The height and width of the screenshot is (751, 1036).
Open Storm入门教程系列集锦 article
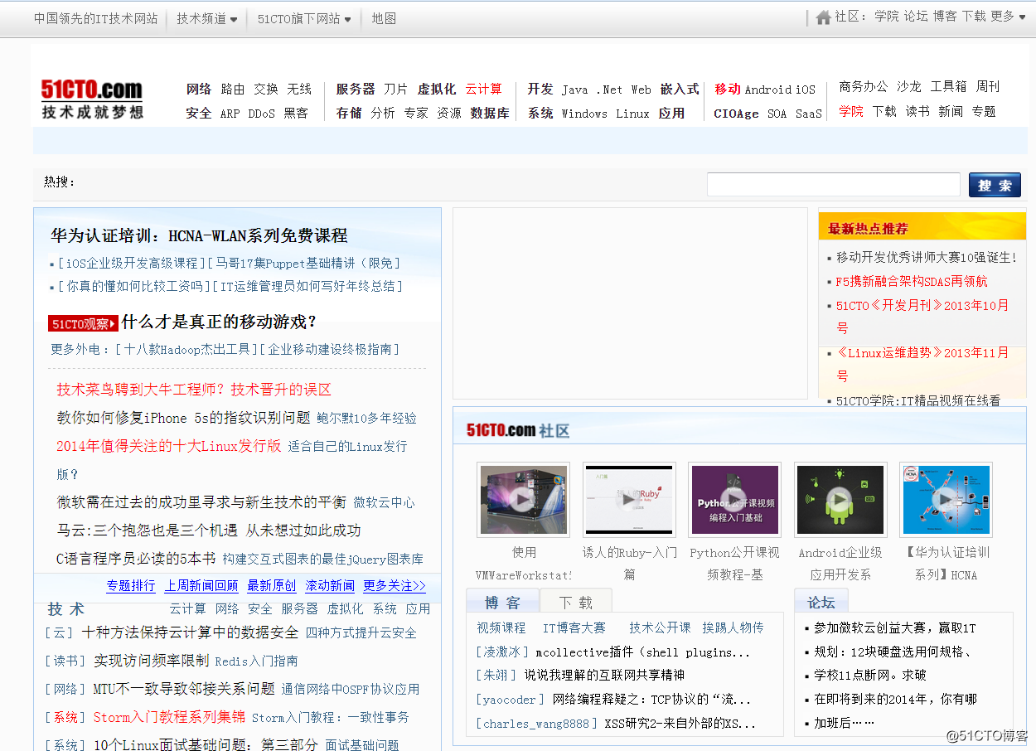coord(169,717)
